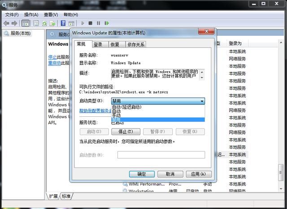Restart the service with the toolbar restart icon
Screen dimensions: 287x209
[x=107, y=23]
